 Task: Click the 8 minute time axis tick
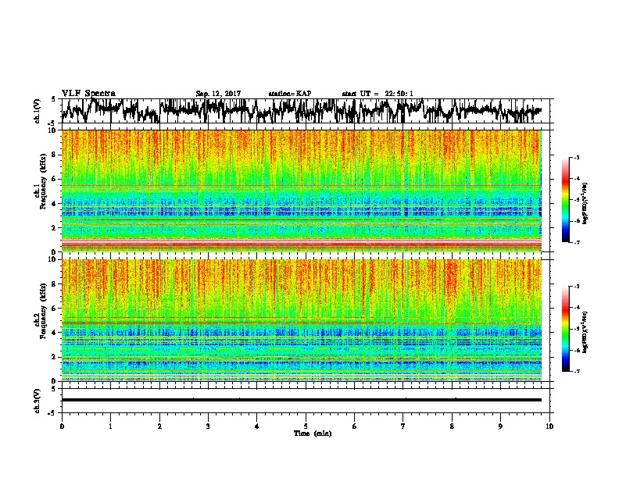pos(452,426)
